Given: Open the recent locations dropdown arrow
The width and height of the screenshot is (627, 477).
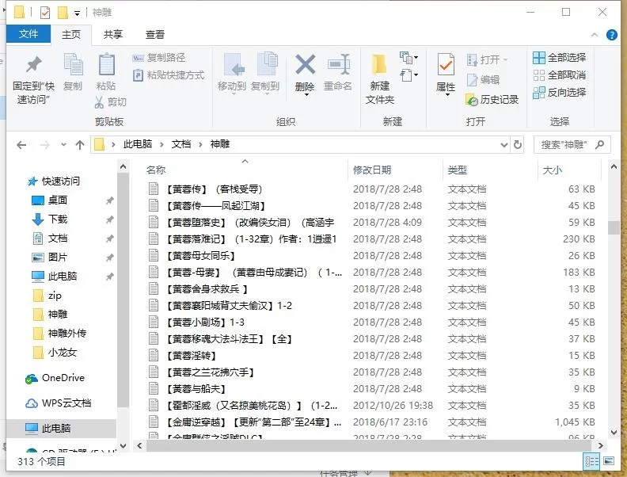Looking at the screenshot, I should click(63, 145).
